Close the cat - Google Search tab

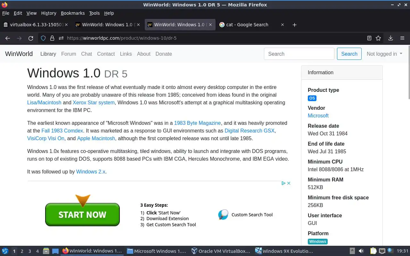coord(282,25)
